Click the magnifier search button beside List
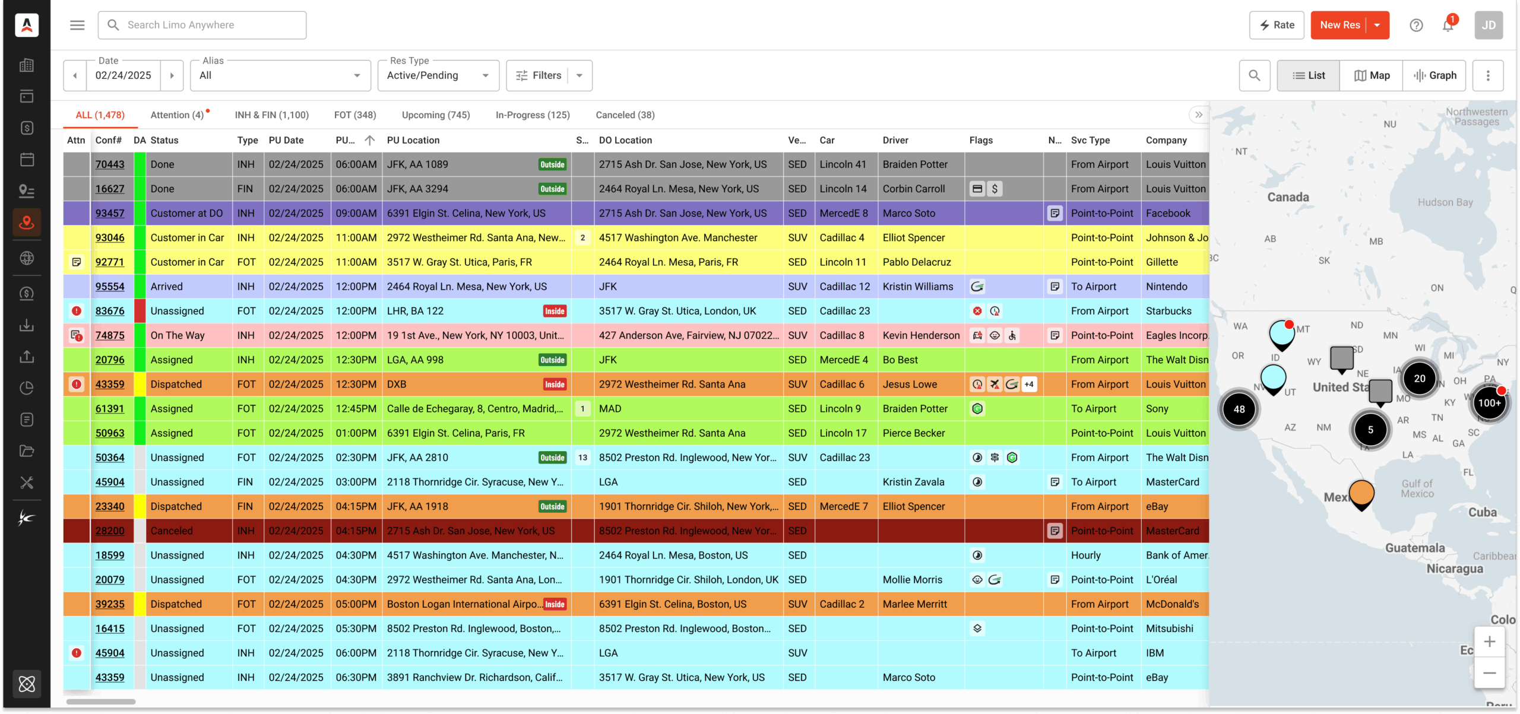The width and height of the screenshot is (1520, 714). [1254, 75]
